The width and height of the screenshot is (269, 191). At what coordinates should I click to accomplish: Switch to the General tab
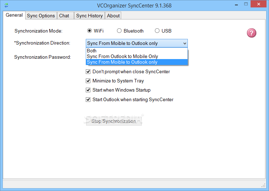pos(14,15)
